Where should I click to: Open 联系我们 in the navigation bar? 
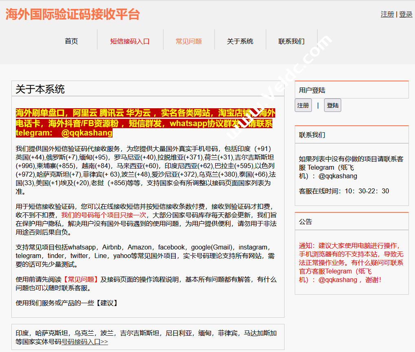(291, 41)
